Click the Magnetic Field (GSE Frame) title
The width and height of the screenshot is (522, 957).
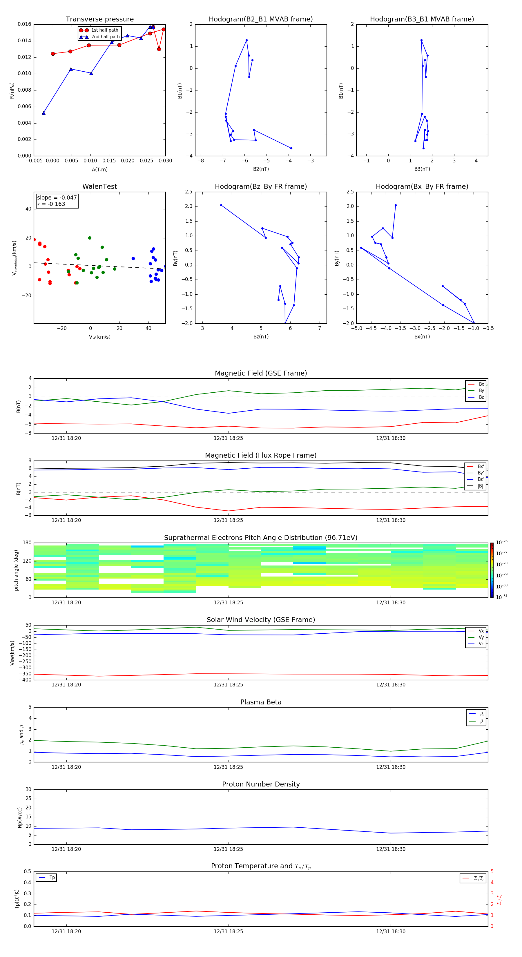pyautogui.click(x=261, y=373)
